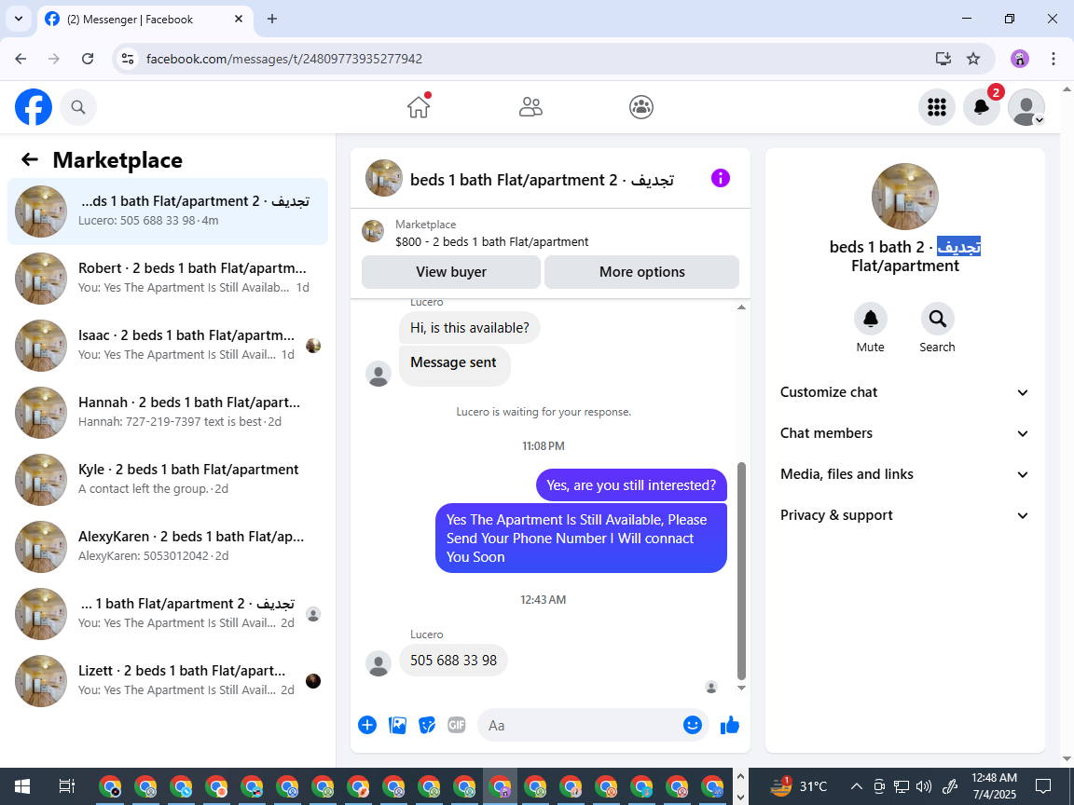Open the Facebook logo home link
This screenshot has width=1074, height=805.
pos(34,107)
